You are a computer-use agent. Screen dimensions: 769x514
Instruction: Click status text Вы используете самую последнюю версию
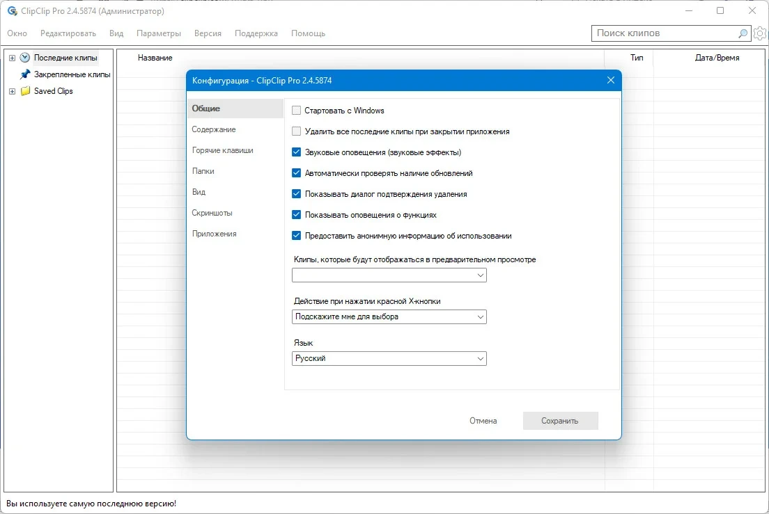[91, 504]
